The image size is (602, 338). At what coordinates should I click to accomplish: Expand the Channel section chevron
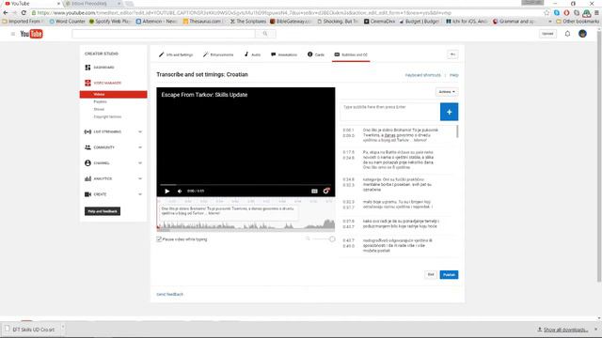pyautogui.click(x=140, y=163)
